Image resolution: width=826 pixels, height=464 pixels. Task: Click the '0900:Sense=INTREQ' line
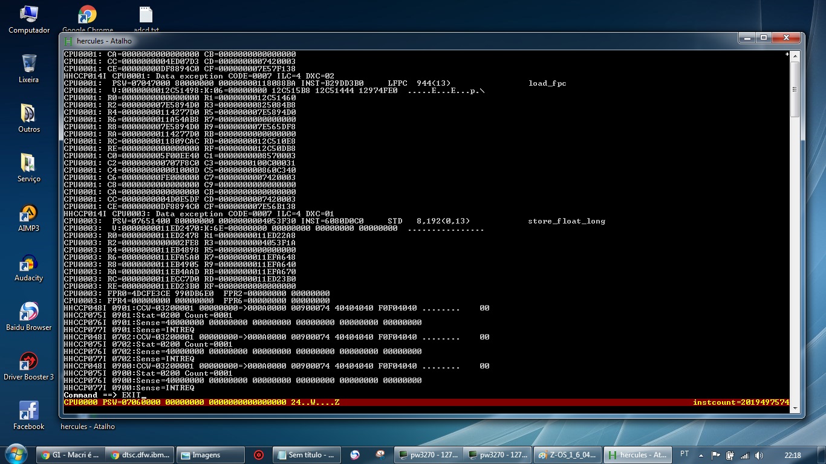pyautogui.click(x=129, y=388)
